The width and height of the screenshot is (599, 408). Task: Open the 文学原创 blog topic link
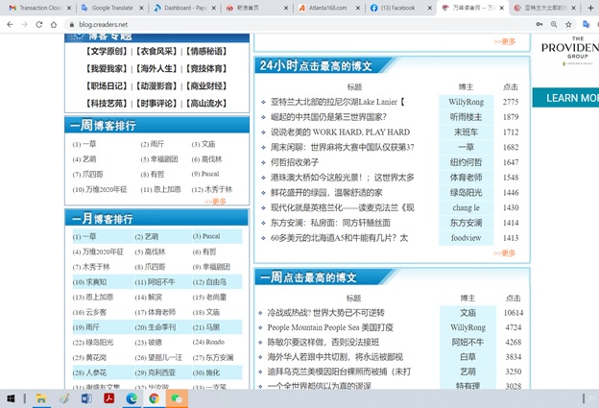pyautogui.click(x=99, y=50)
